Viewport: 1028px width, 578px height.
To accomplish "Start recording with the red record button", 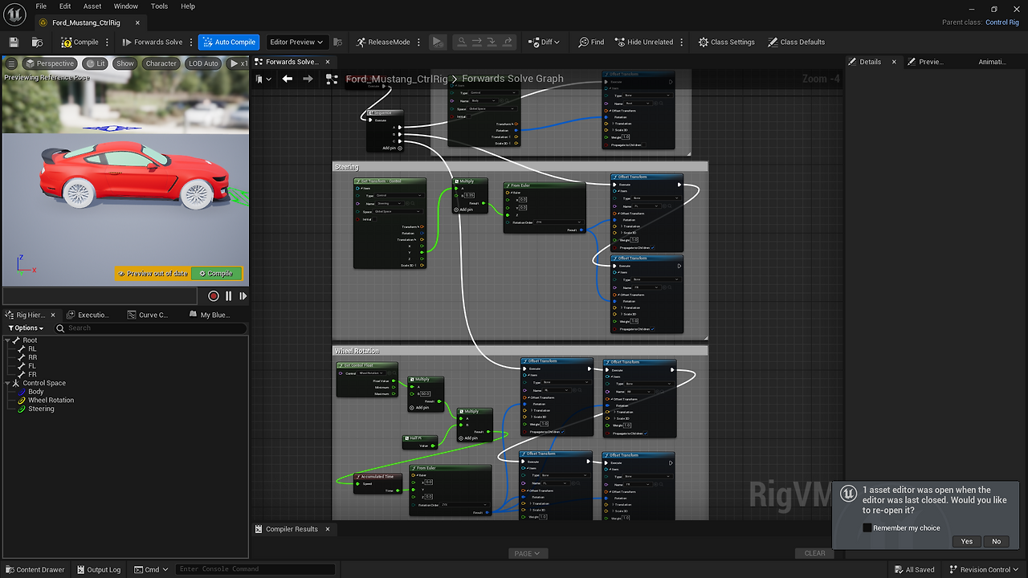I will (x=213, y=295).
